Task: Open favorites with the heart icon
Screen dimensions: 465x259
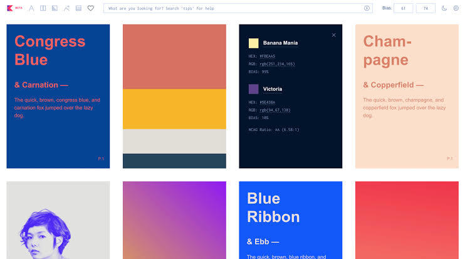Action: tap(90, 8)
